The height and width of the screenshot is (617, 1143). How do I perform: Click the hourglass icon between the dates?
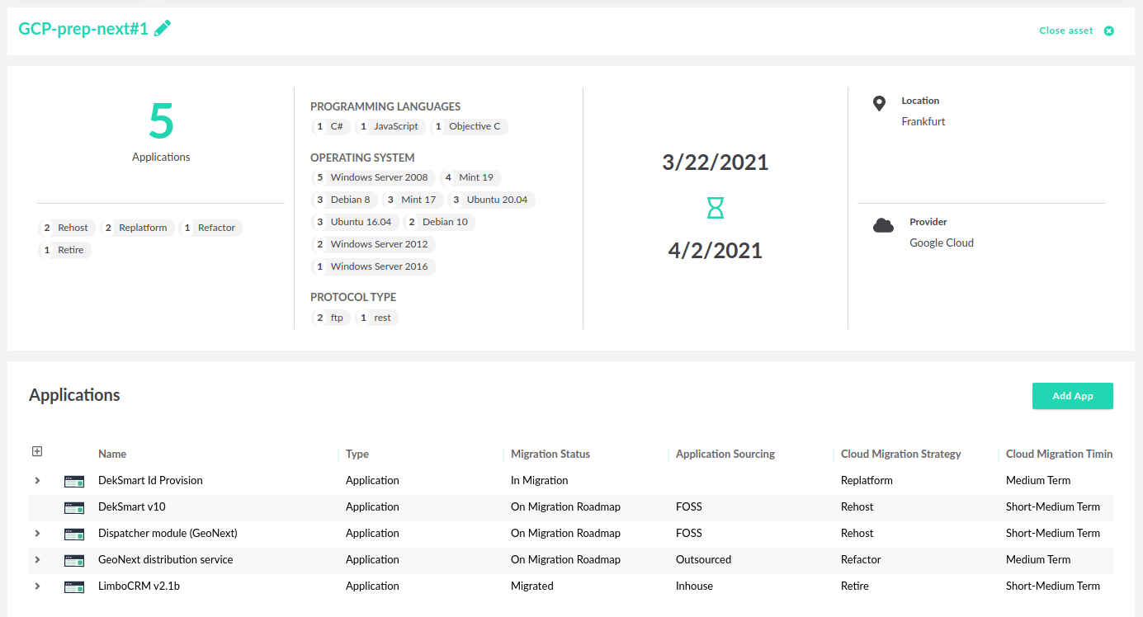click(x=716, y=207)
